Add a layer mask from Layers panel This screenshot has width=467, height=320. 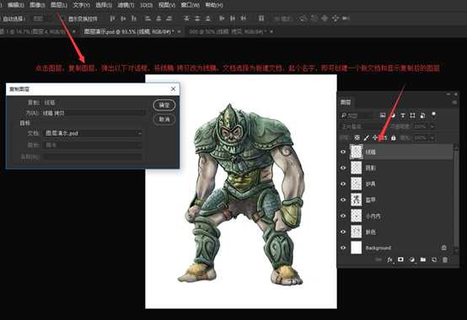400,259
